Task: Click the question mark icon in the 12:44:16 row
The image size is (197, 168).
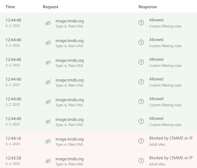Action: pos(141,141)
